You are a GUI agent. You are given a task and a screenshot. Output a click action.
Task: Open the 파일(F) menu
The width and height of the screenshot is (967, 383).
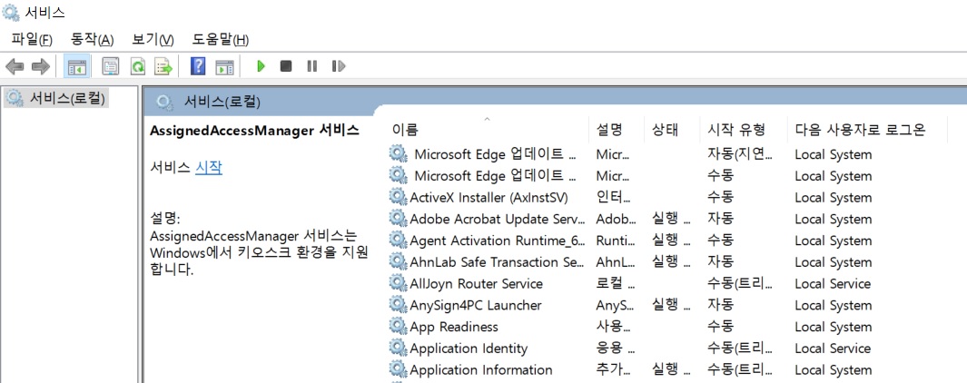click(x=32, y=40)
